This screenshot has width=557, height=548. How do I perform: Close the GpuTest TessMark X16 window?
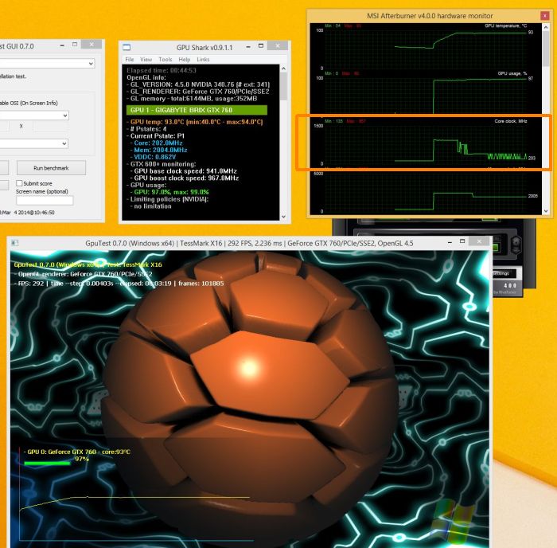[479, 241]
